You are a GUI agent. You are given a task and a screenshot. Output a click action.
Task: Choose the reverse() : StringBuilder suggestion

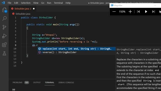tap(76, 52)
